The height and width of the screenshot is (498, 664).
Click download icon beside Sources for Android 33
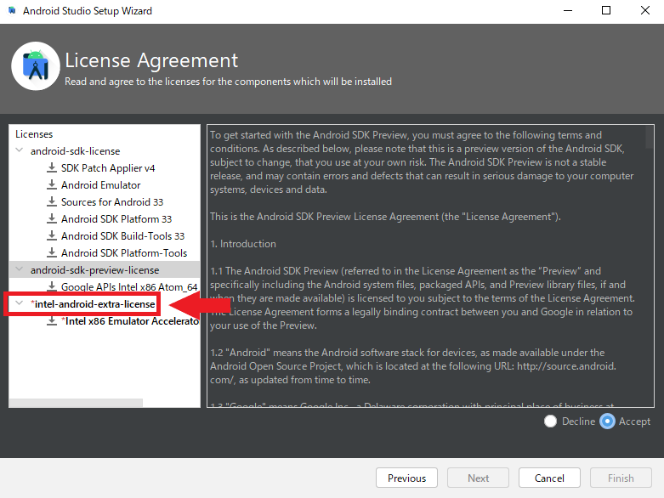(x=52, y=201)
